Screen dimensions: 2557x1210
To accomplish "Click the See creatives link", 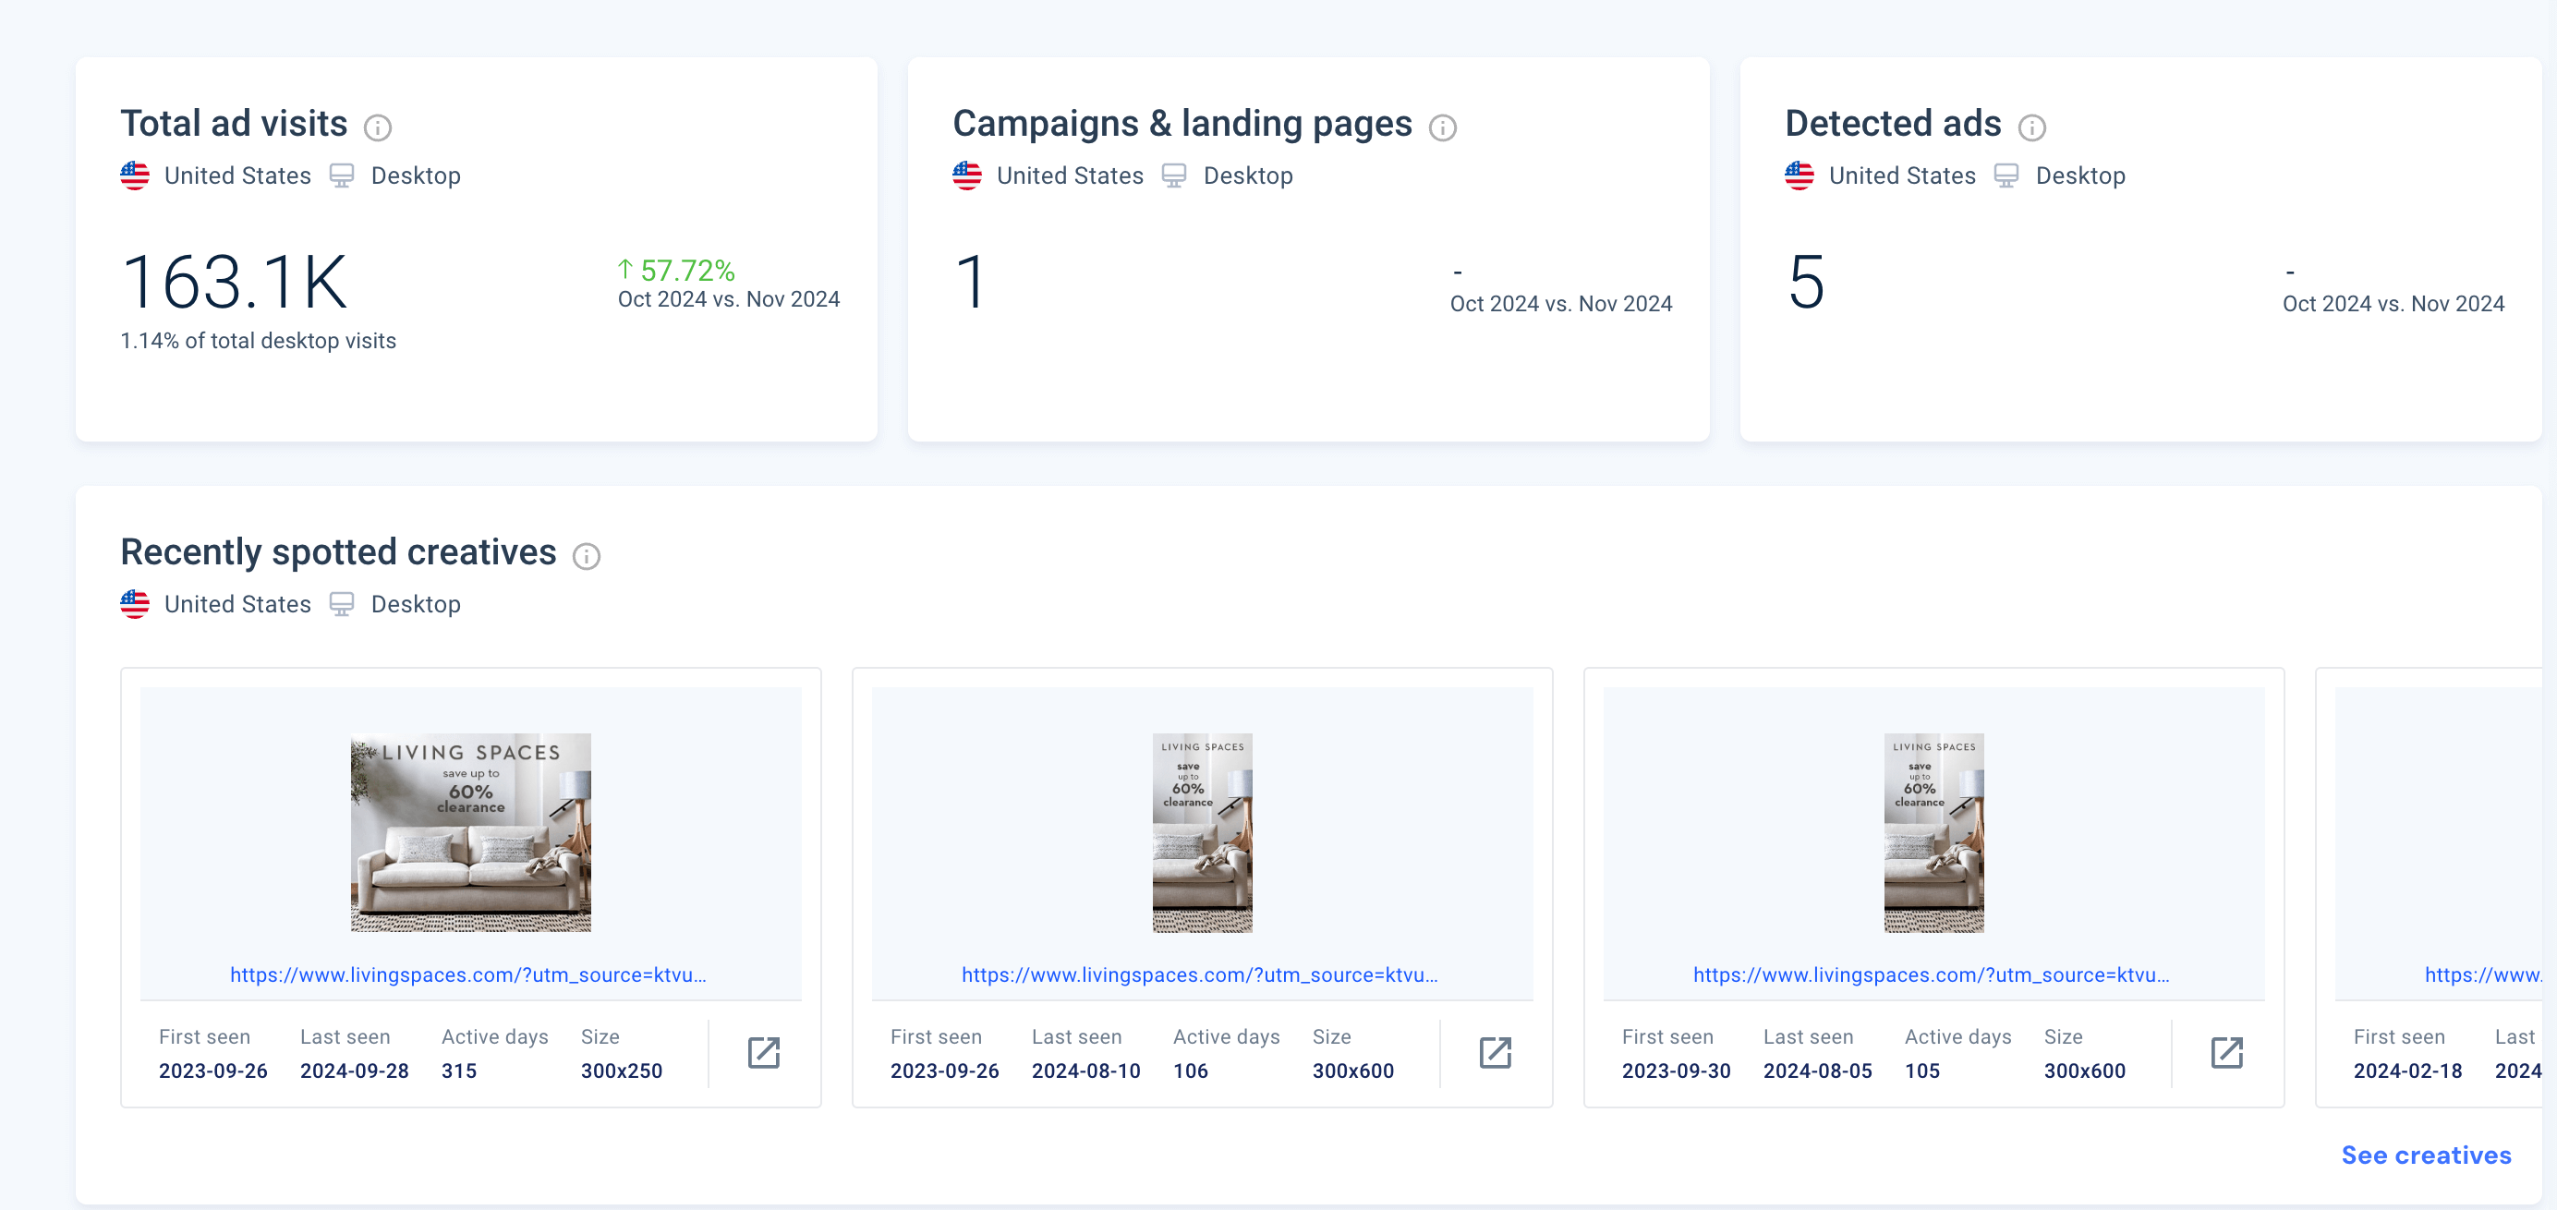I will point(2426,1155).
